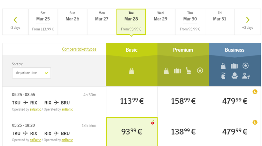Click the Premium checked suitcase icon
Screen dimensions: 262x146
pyautogui.click(x=177, y=71)
